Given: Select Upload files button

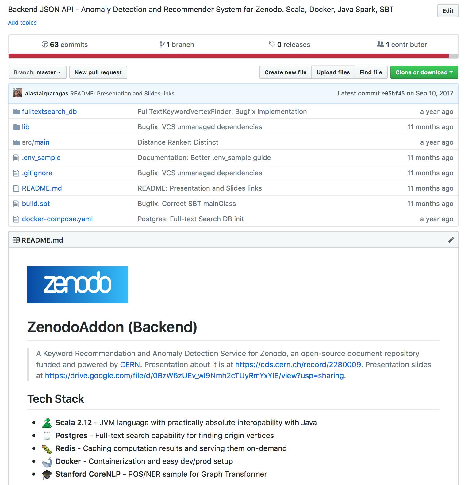Looking at the screenshot, I should (333, 72).
